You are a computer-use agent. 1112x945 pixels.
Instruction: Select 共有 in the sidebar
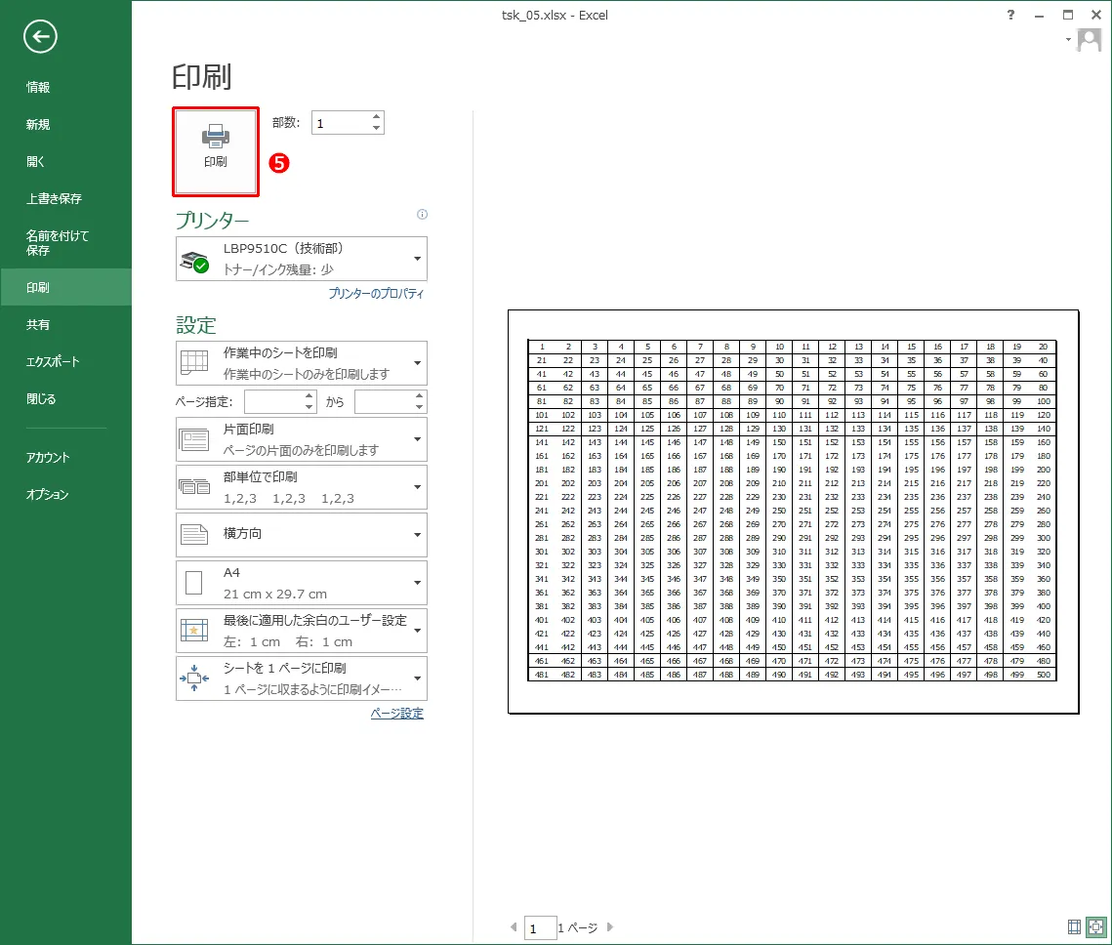[x=66, y=325]
